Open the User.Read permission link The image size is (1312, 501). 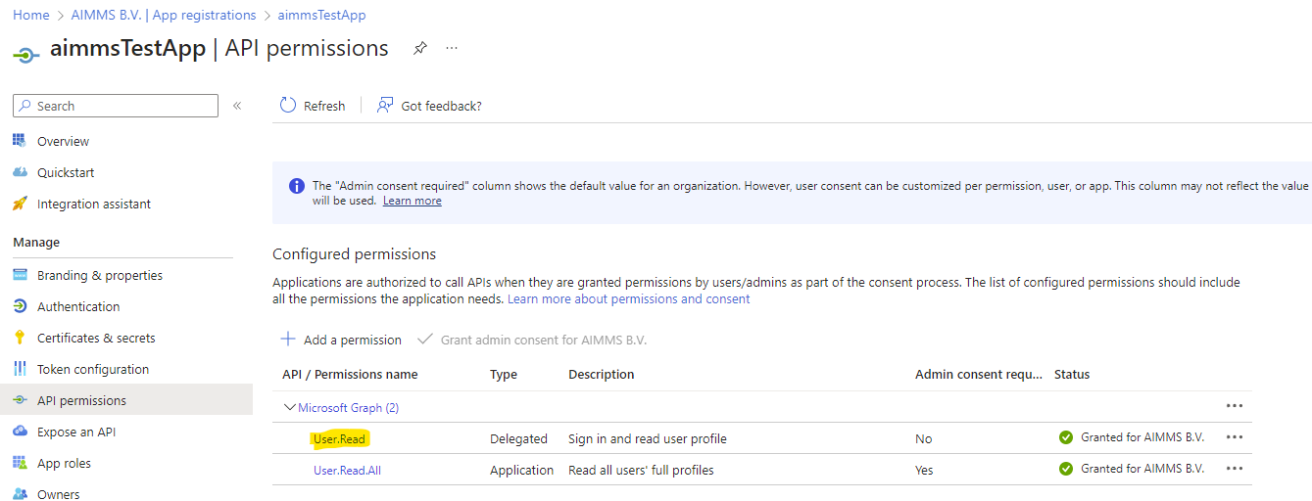click(x=339, y=438)
